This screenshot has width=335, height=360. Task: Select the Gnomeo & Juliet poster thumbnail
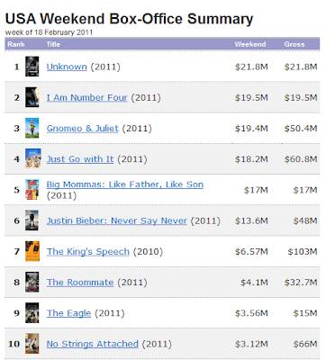coord(32,128)
